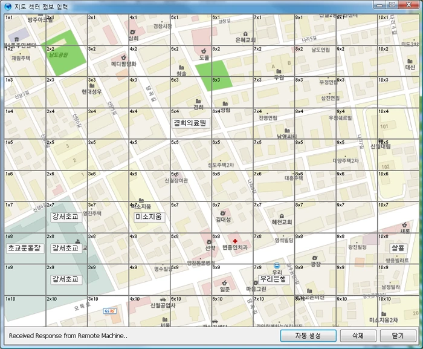The height and width of the screenshot is (349, 423).
Task: Click the 삼진연립 map label
Action: click(330, 99)
